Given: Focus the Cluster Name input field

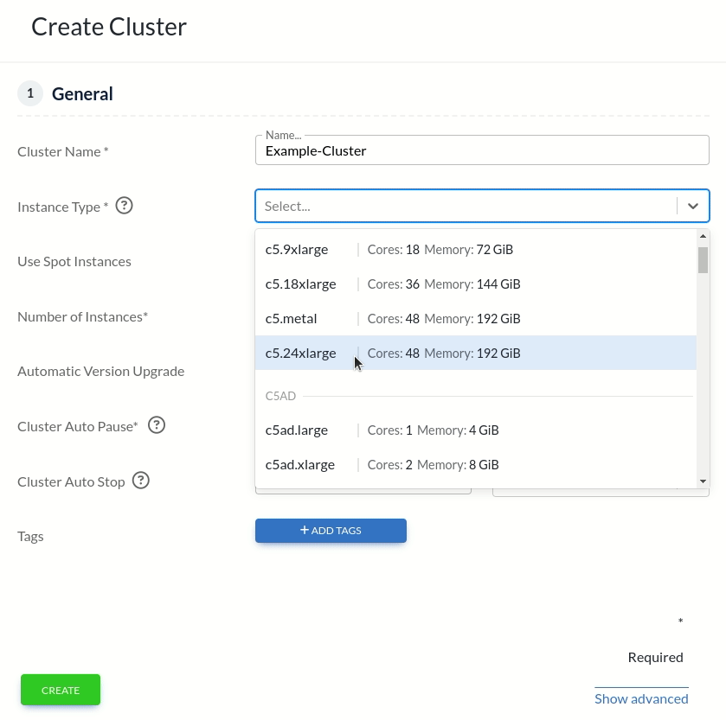Looking at the screenshot, I should click(x=482, y=150).
